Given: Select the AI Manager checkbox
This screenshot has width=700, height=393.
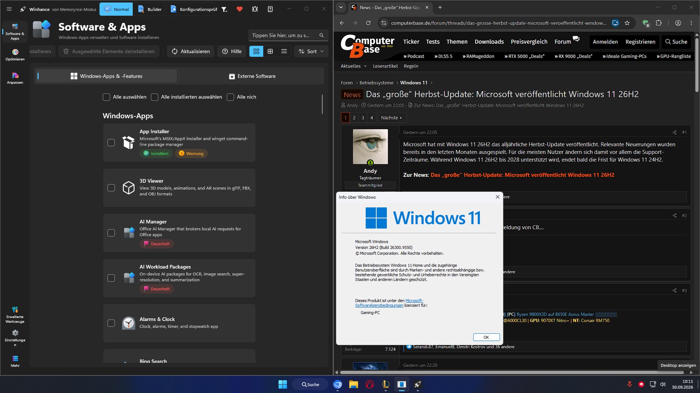Looking at the screenshot, I should point(111,233).
